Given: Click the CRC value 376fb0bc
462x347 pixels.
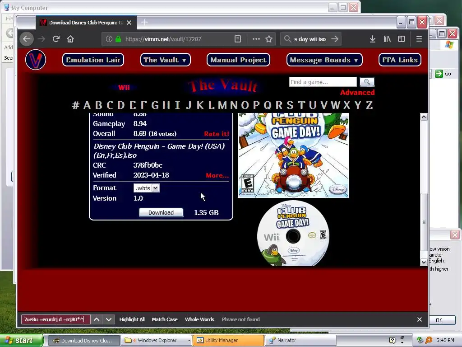Looking at the screenshot, I should (x=148, y=165).
